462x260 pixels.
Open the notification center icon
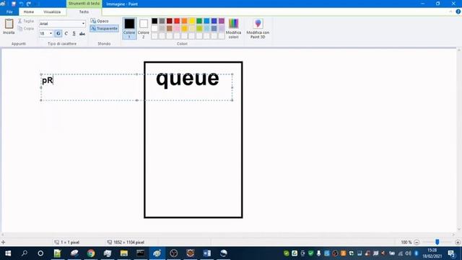(x=451, y=253)
